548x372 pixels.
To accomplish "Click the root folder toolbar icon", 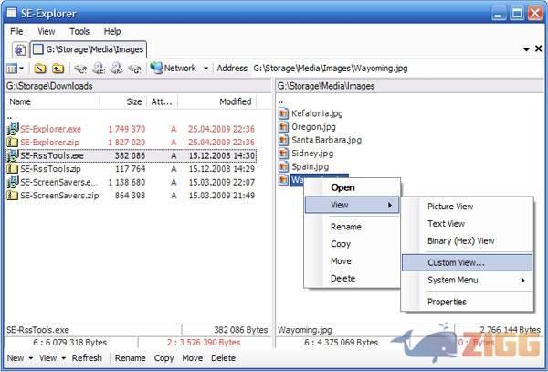I will click(39, 68).
